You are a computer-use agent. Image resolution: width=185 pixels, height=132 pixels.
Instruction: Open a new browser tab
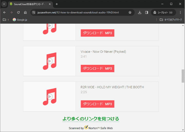click(57, 4)
